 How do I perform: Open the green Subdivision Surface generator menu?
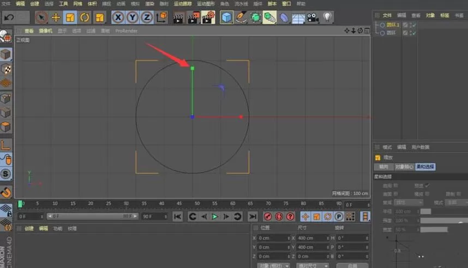coord(255,17)
